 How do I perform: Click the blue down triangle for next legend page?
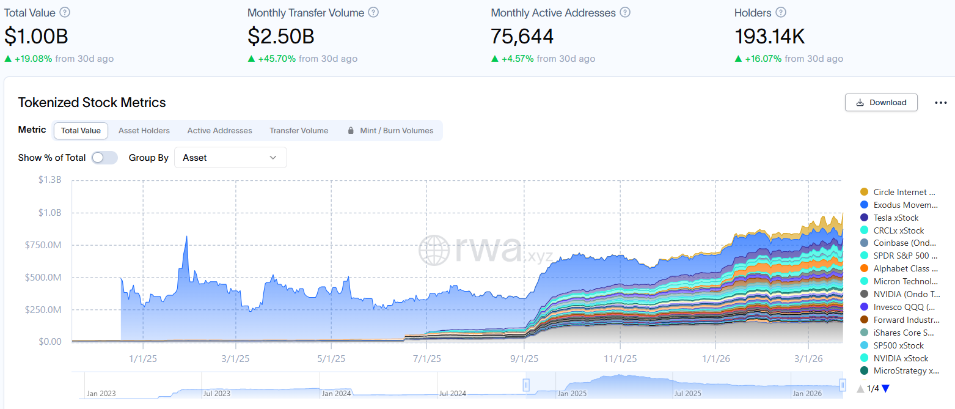coord(885,388)
